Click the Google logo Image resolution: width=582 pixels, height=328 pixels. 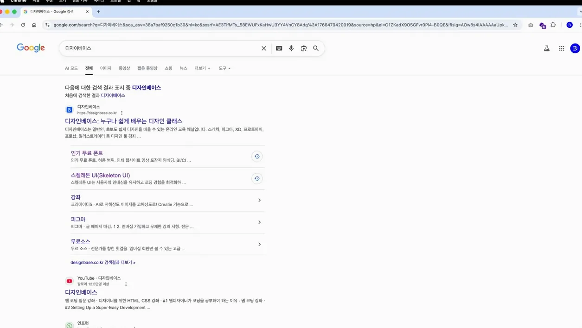point(31,48)
